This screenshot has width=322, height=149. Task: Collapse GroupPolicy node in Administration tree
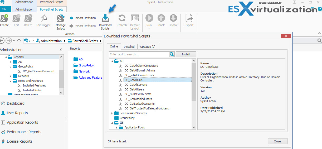pos(11,66)
